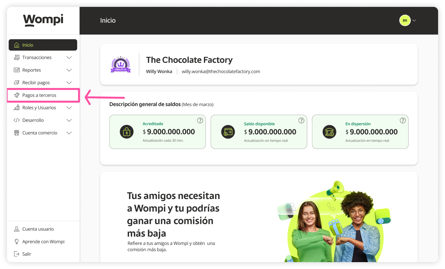The image size is (445, 269).
Task: Open the help tooltip for Saldo disponible
Action: click(x=302, y=120)
